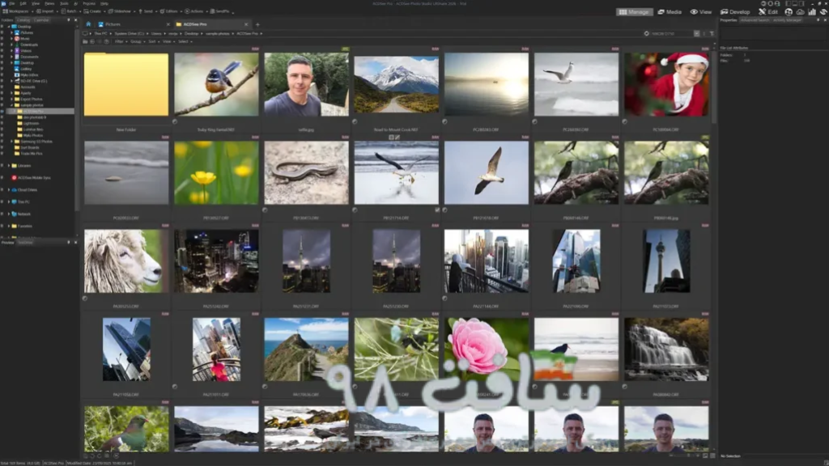Open View mode
The height and width of the screenshot is (466, 829).
pyautogui.click(x=701, y=11)
